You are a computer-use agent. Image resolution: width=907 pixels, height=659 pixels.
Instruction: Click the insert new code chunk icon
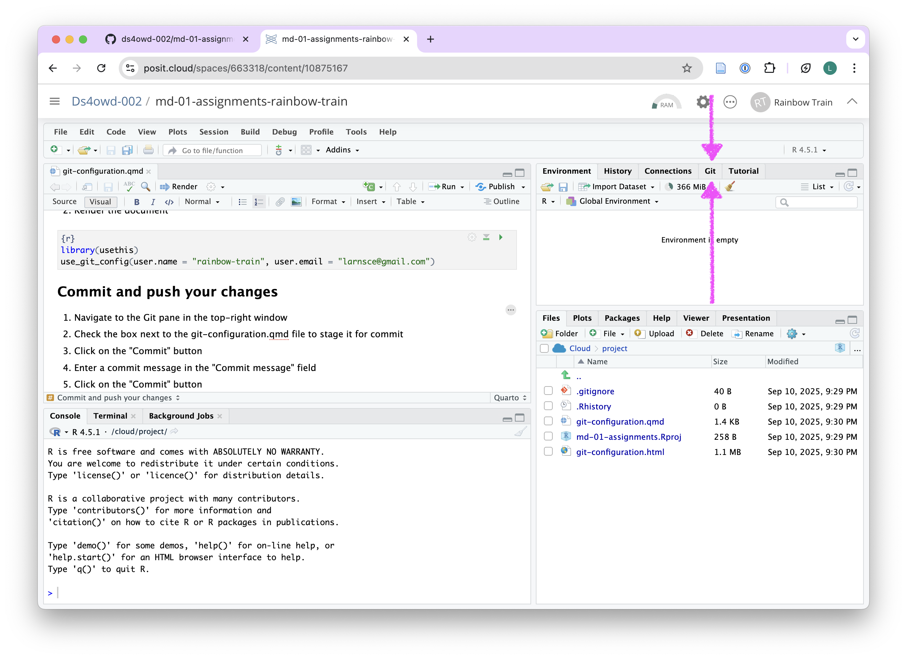[369, 187]
